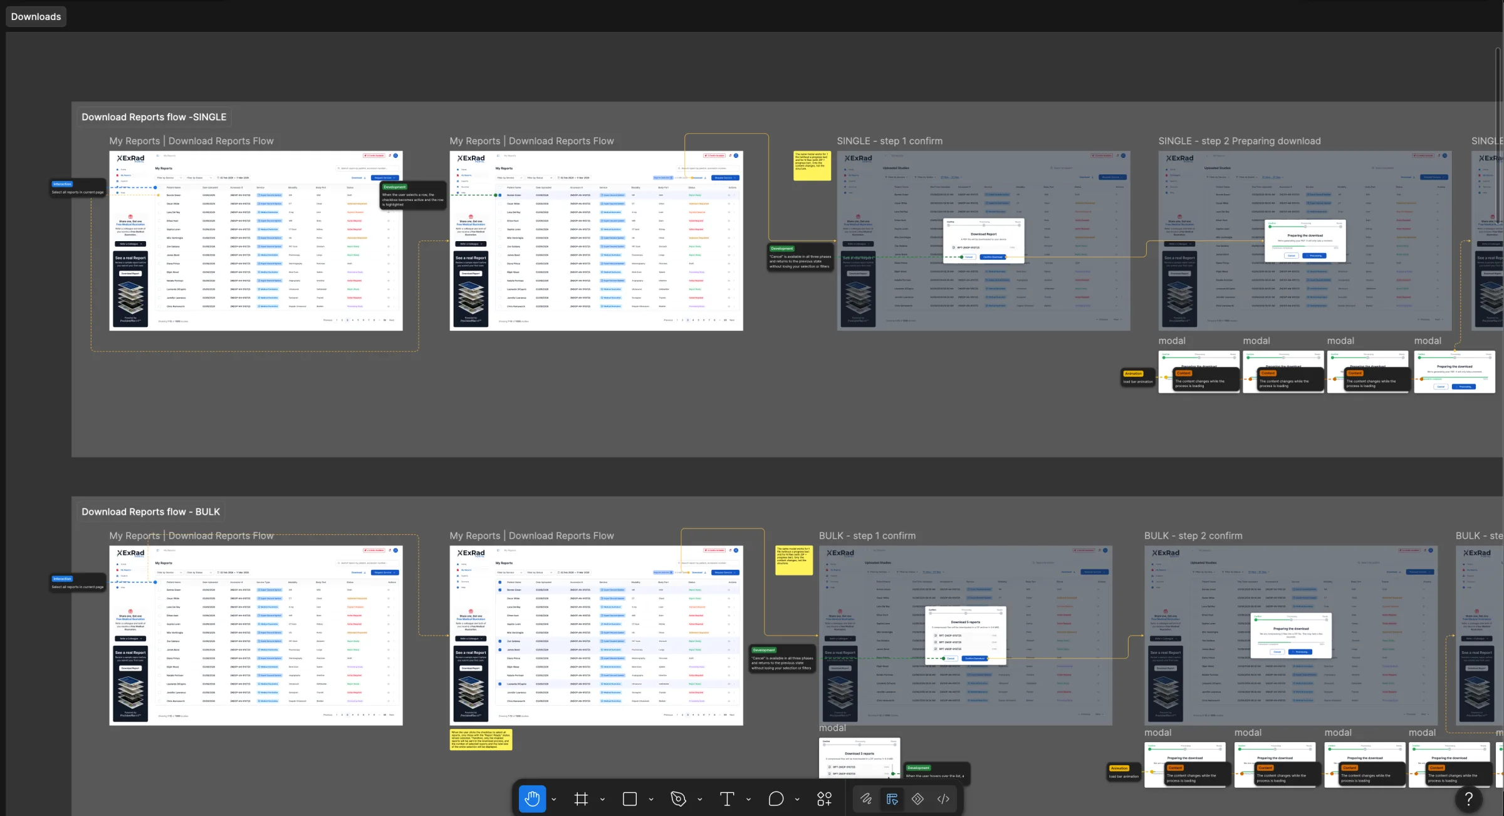Select the Frame tool
The image size is (1504, 816).
click(581, 798)
